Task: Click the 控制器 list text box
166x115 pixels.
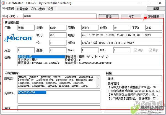Action: pos(59,82)
